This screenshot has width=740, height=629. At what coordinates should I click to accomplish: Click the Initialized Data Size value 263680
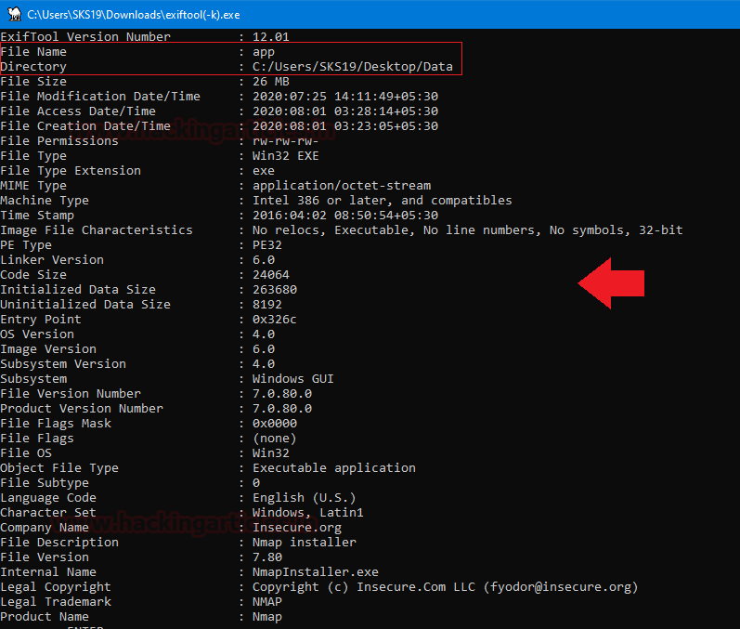click(275, 290)
